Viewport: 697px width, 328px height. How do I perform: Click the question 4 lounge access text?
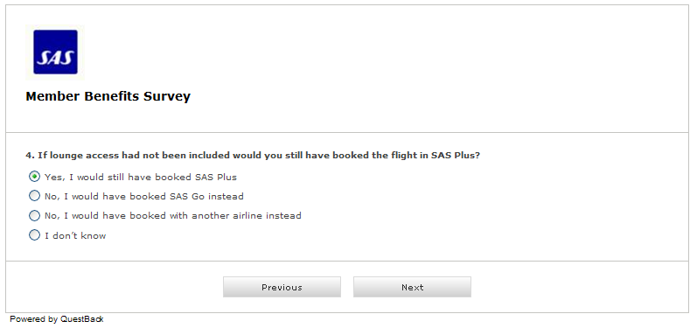click(253, 156)
